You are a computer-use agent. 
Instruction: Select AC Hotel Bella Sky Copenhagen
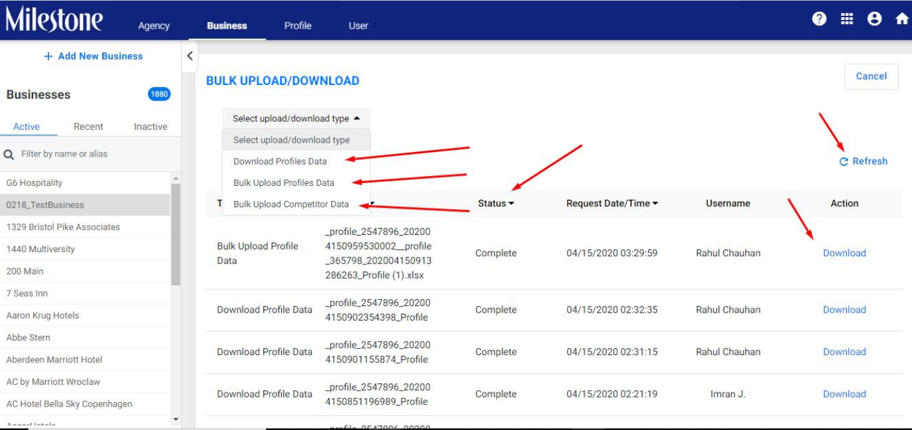click(86, 403)
